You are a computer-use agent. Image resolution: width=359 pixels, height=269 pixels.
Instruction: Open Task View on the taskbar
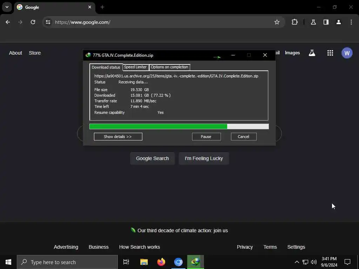point(126,262)
